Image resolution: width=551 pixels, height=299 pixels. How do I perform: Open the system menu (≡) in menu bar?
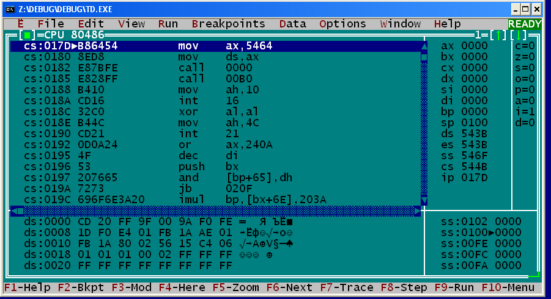[x=20, y=24]
